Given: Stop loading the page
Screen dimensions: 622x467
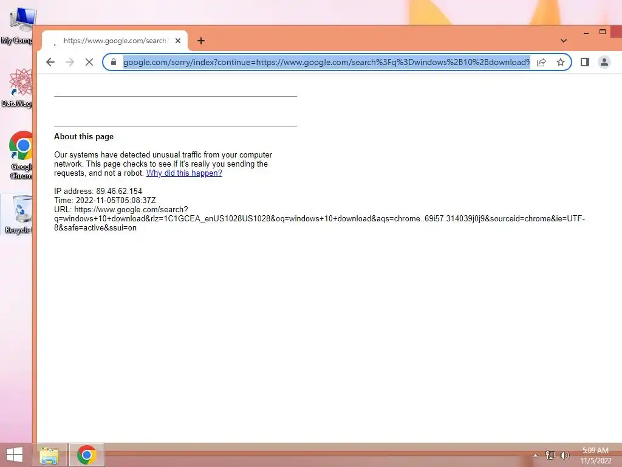Looking at the screenshot, I should (x=89, y=62).
